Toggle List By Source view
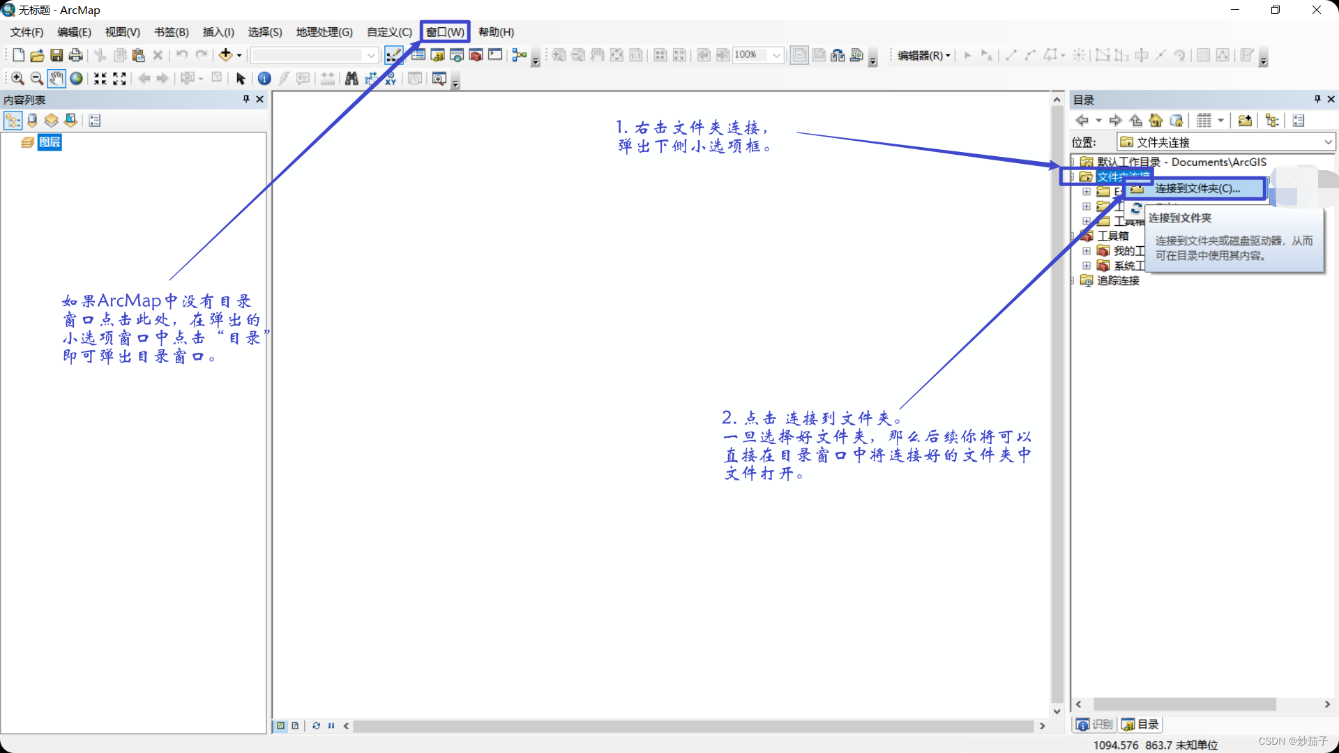This screenshot has height=753, width=1339. (x=32, y=121)
